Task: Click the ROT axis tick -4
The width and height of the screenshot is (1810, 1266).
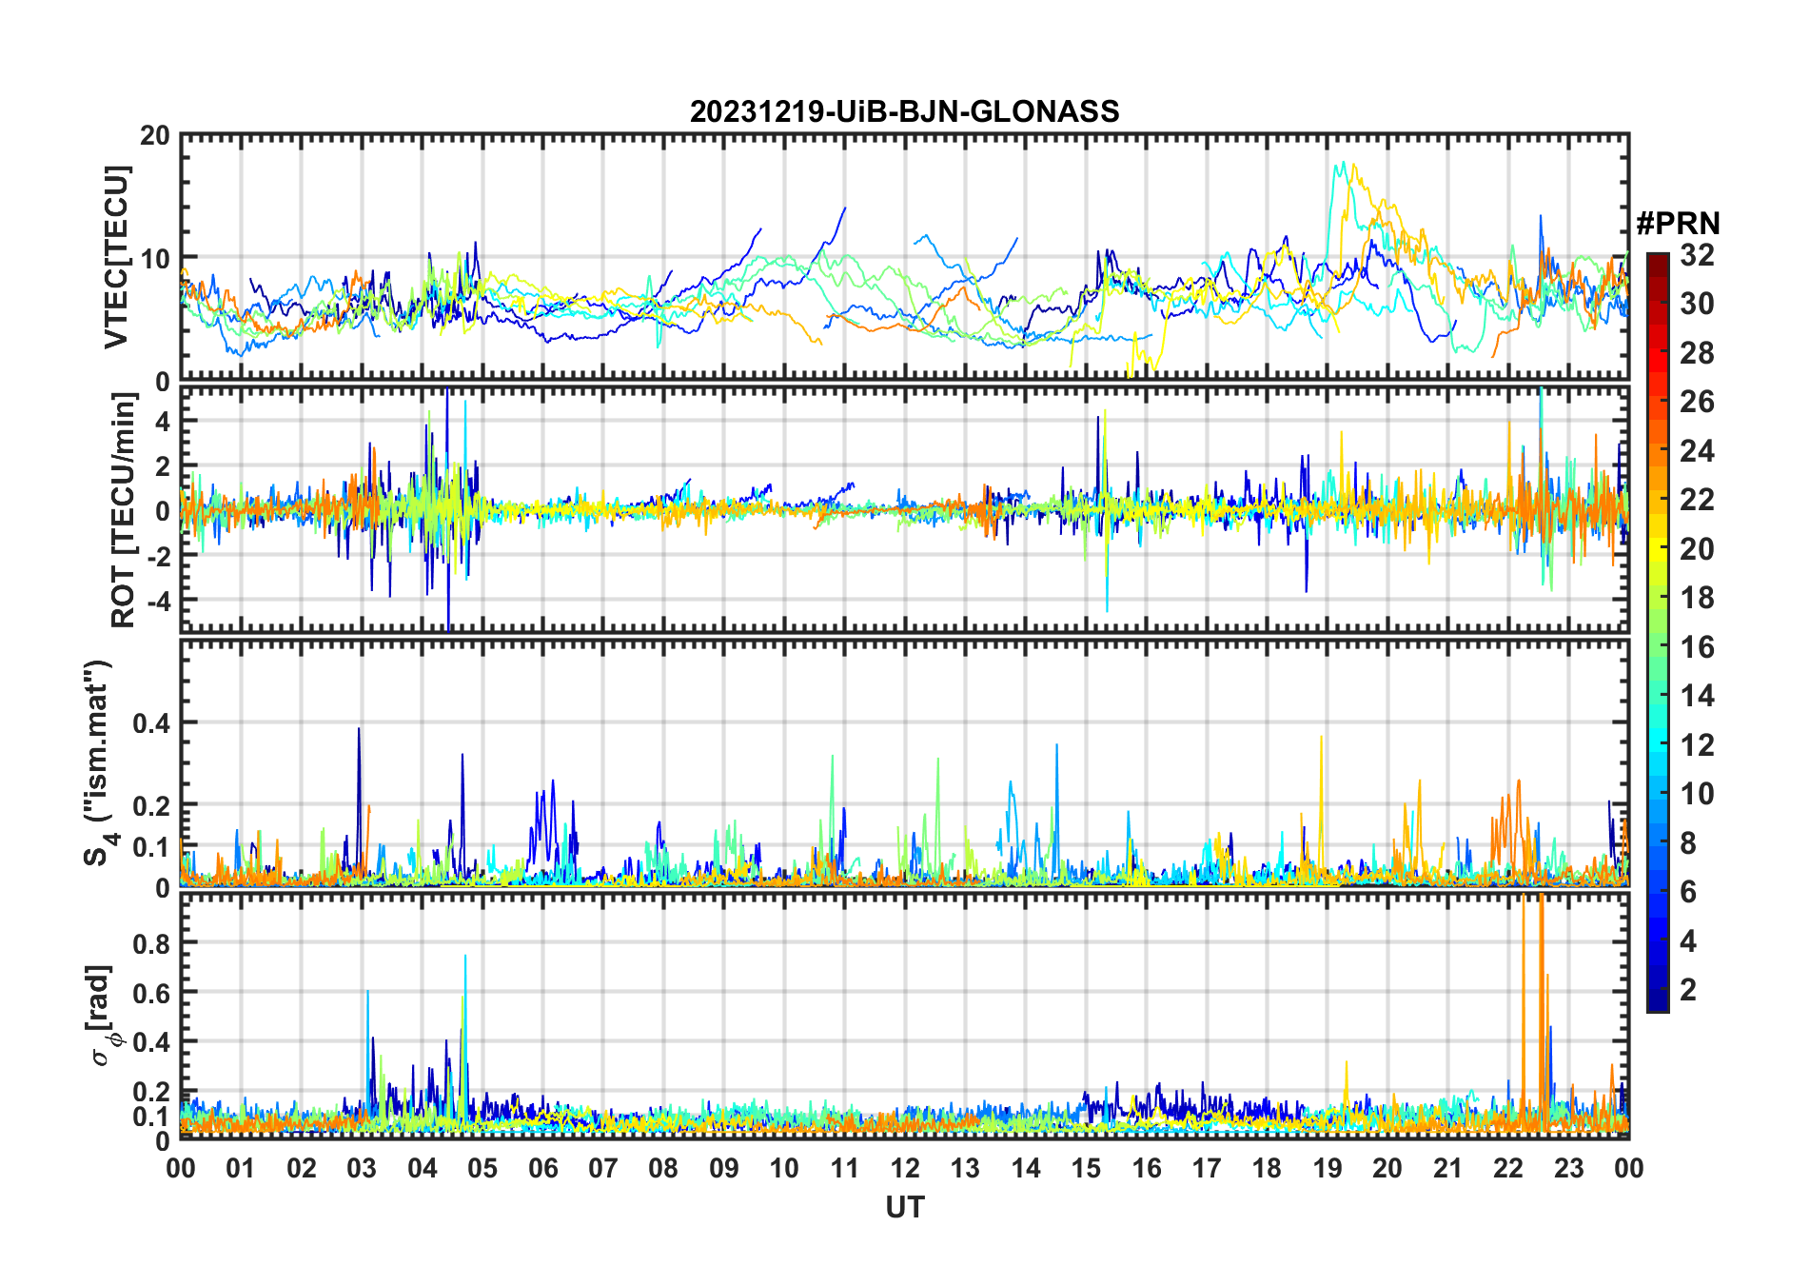Action: 158,601
